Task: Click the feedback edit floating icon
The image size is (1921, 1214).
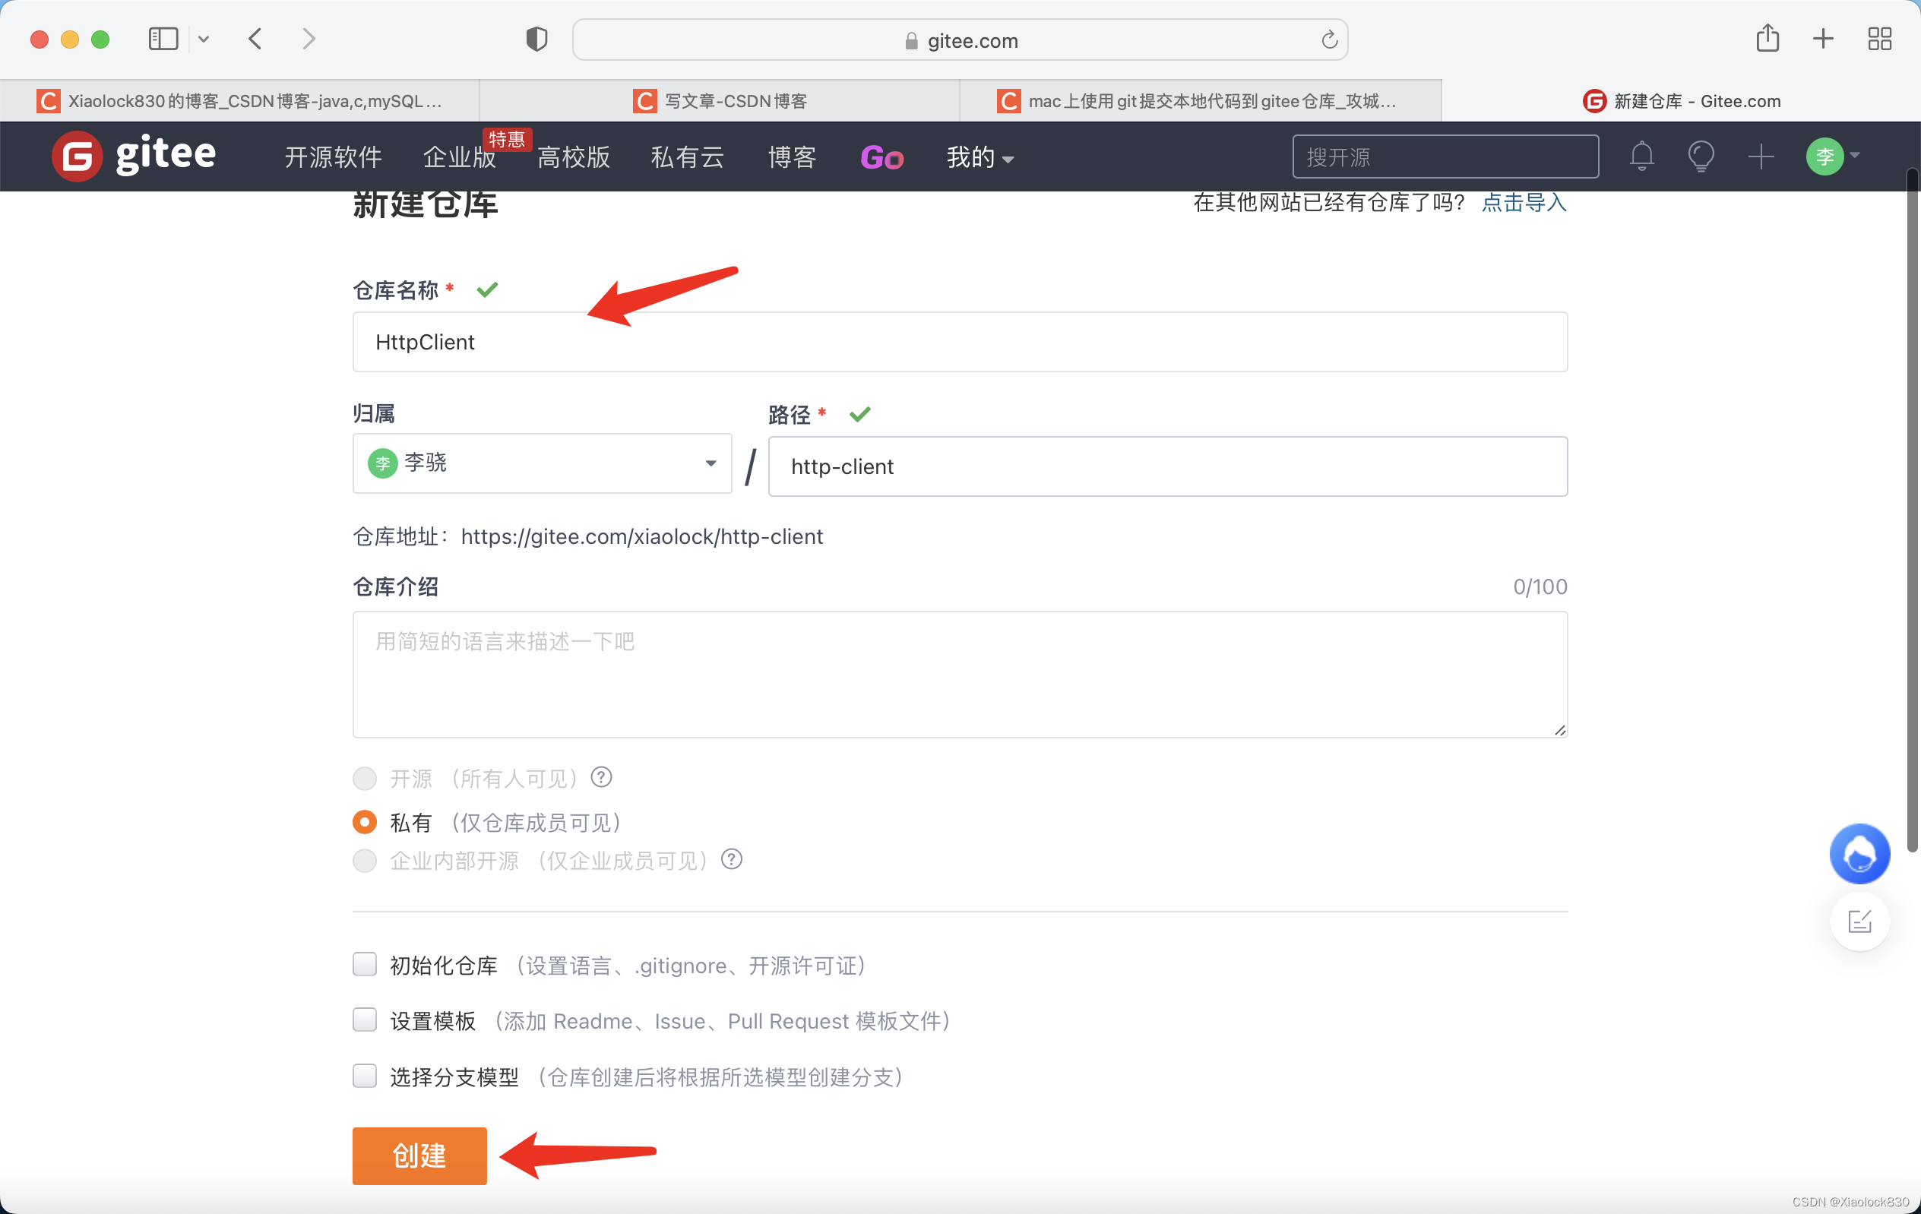Action: point(1859,922)
